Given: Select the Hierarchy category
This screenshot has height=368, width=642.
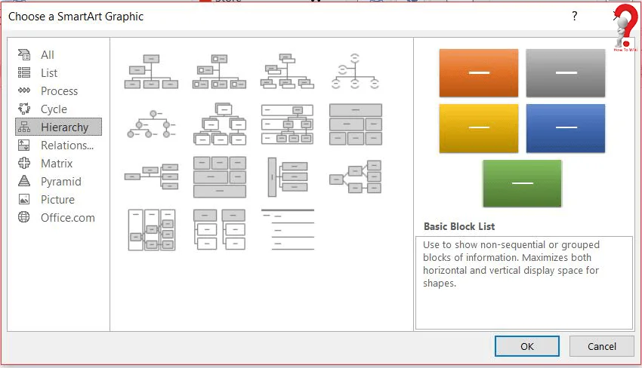Looking at the screenshot, I should click(58, 127).
